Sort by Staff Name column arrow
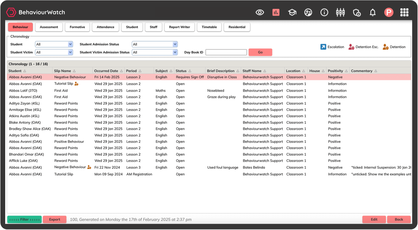This screenshot has height=230, width=418. coord(265,71)
